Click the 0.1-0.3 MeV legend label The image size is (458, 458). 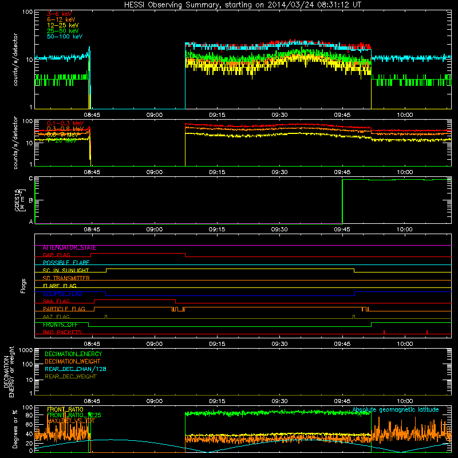click(x=65, y=123)
